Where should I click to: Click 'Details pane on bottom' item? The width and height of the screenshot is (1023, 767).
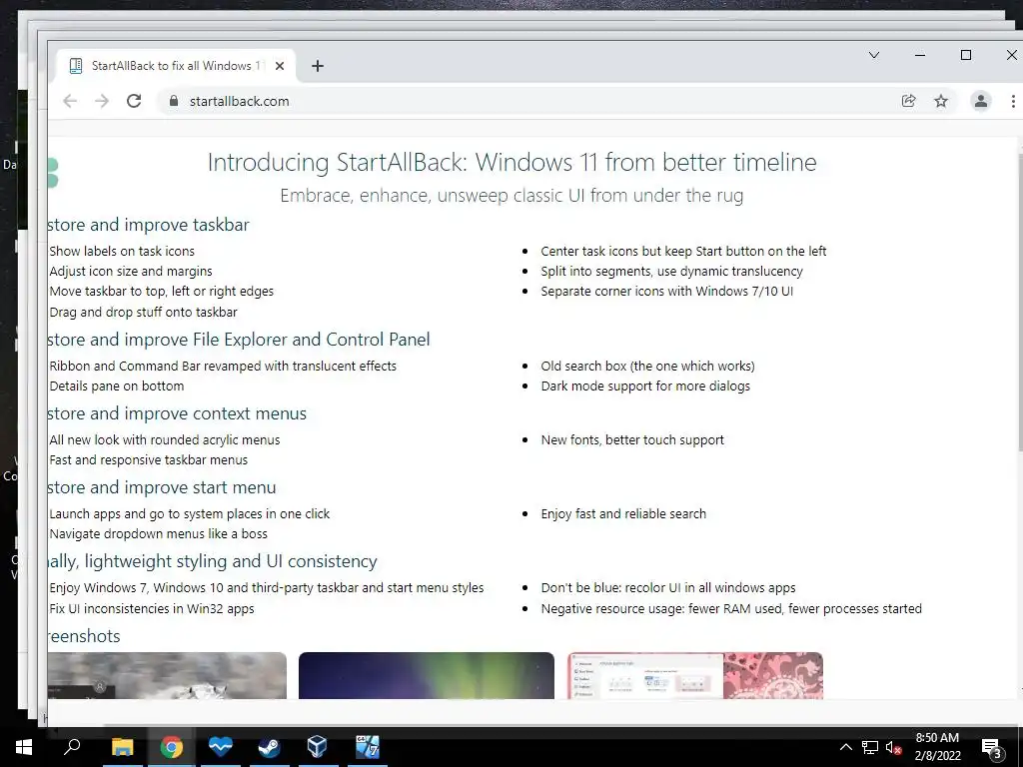116,386
